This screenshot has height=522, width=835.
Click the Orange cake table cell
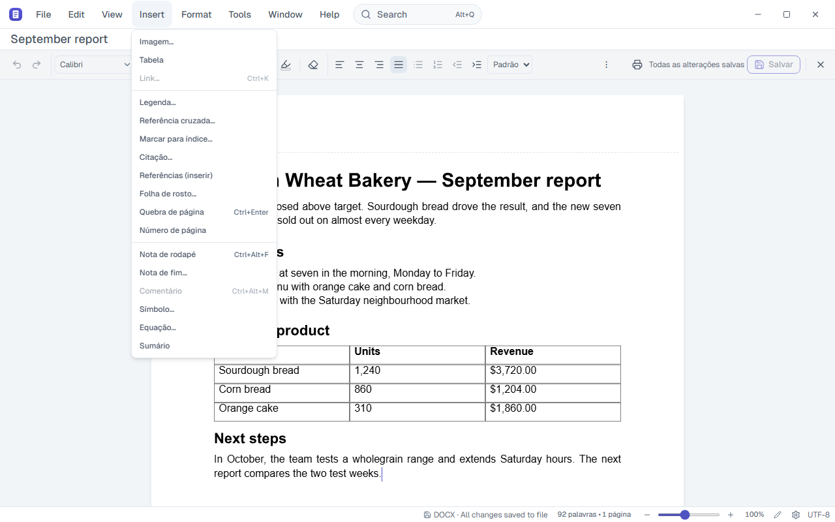pos(282,412)
